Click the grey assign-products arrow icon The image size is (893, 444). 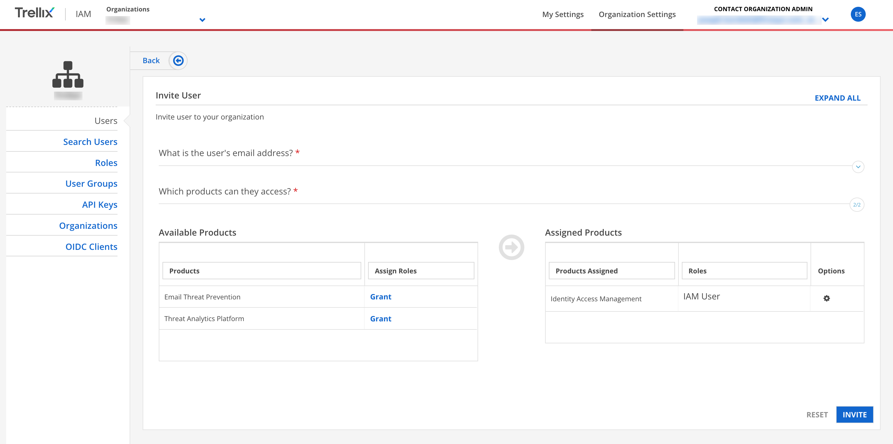(x=511, y=247)
